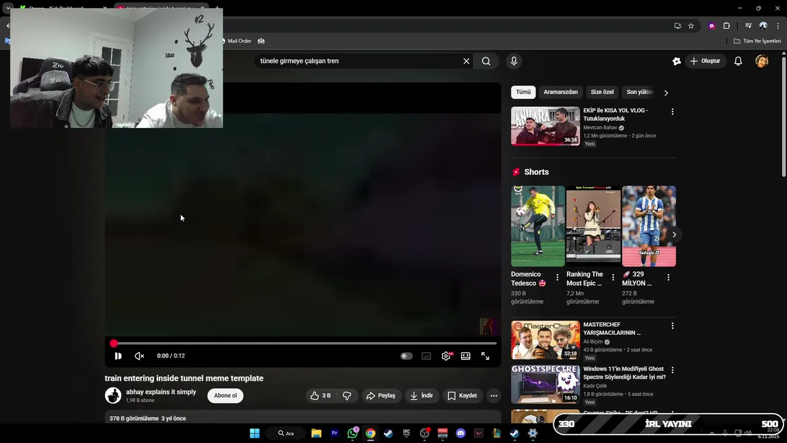787x443 pixels.
Task: Open Chrome three-dot menu
Action: click(x=778, y=26)
